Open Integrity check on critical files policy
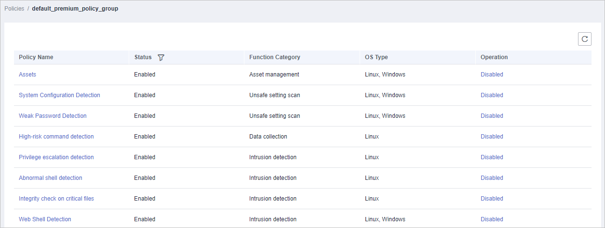 [x=56, y=199]
